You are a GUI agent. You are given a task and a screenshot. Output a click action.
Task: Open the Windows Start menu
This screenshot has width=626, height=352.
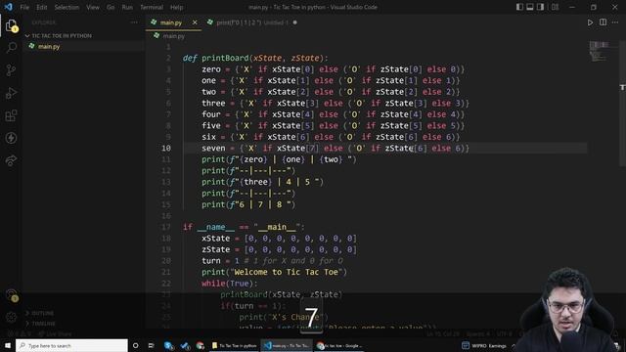(x=8, y=345)
